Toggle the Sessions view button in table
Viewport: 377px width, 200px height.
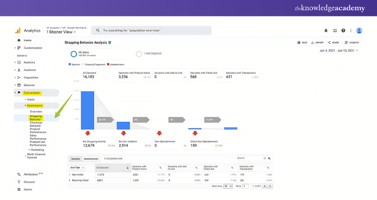(75, 158)
